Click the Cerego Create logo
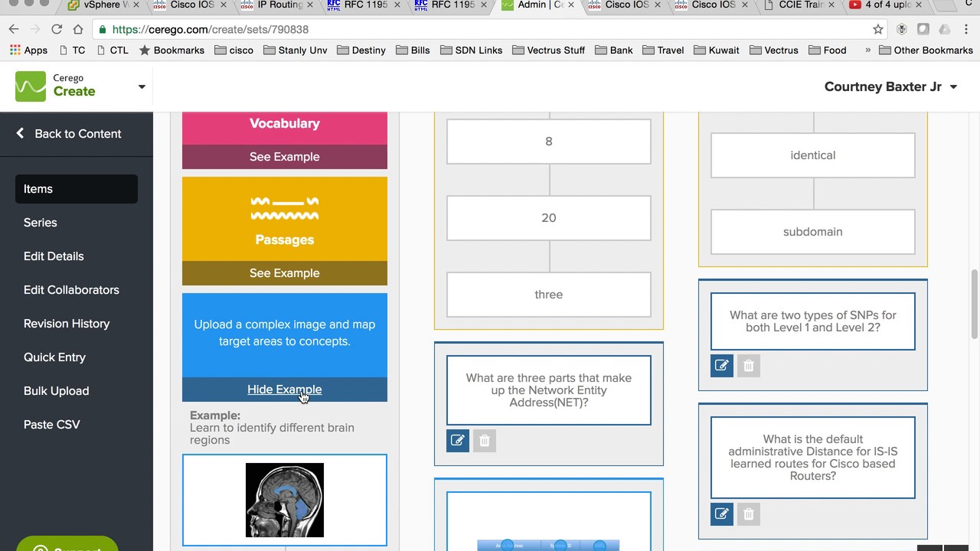Viewport: 980px width, 551px height. point(55,86)
